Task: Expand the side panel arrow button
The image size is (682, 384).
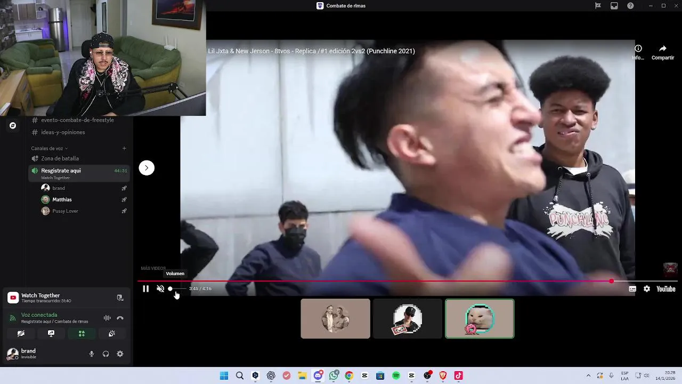Action: click(147, 168)
